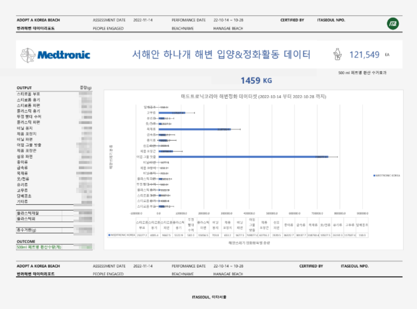Select 비닐 파편 row in OUTPUT list
The width and height of the screenshot is (417, 309).
coord(54,139)
